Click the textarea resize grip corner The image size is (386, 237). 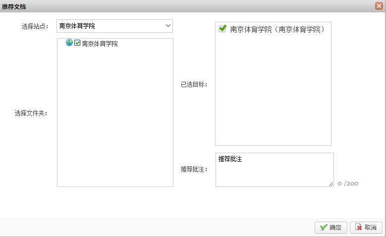tap(331, 184)
